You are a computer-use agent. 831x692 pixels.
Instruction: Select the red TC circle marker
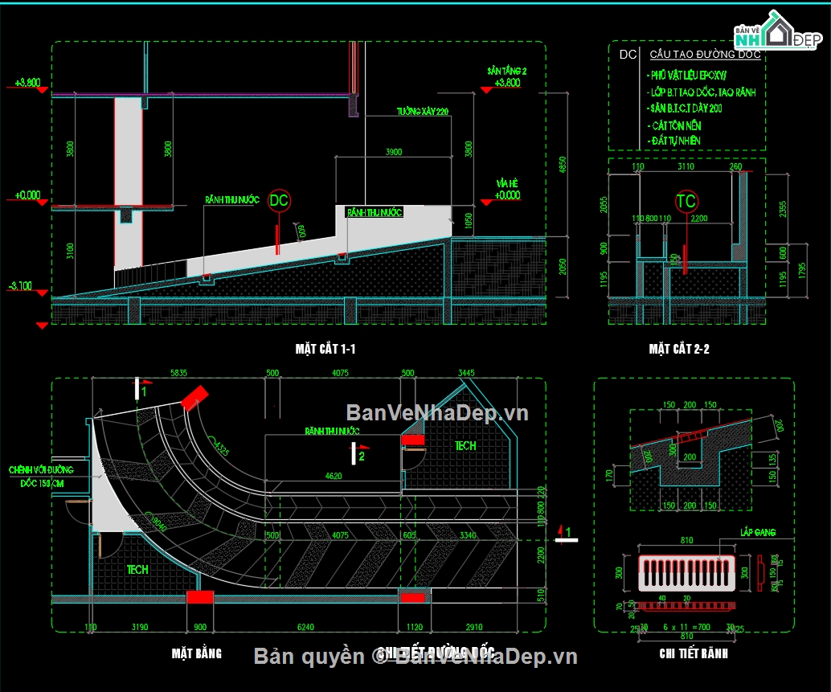686,201
